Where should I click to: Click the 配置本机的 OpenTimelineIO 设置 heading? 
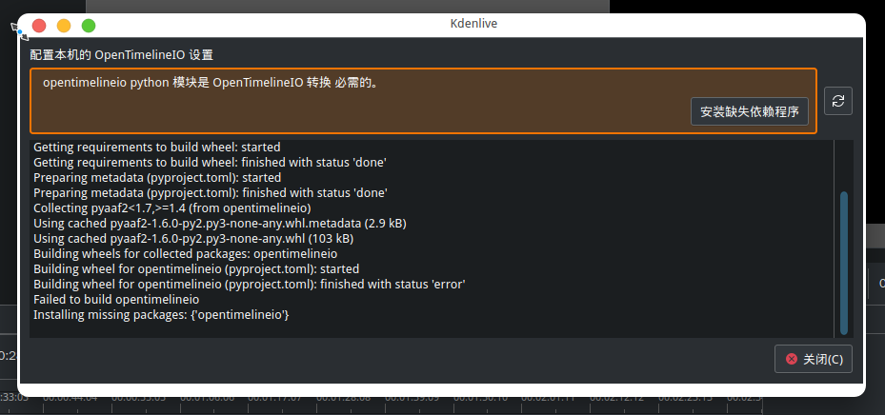(122, 55)
